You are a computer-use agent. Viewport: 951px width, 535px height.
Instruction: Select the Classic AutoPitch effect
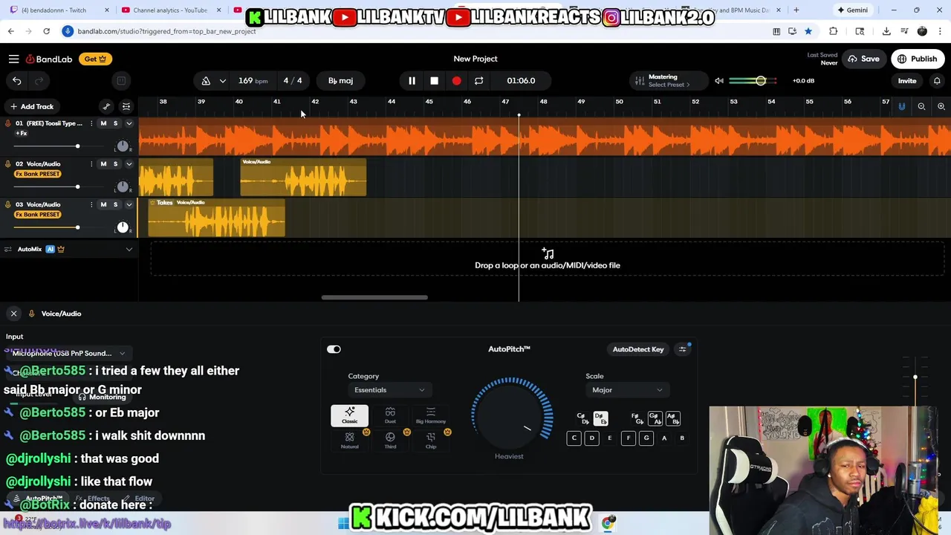pos(349,415)
